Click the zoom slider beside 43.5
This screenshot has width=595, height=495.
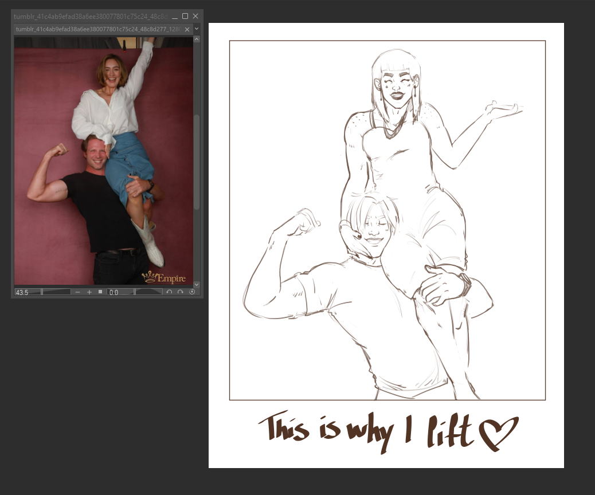[56, 292]
